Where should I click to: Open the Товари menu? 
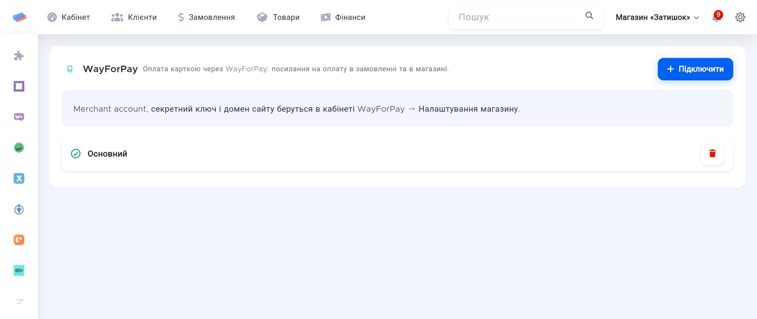click(x=278, y=17)
